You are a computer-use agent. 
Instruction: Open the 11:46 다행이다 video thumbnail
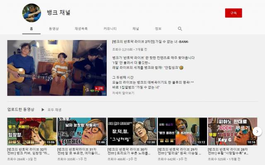[82, 132]
